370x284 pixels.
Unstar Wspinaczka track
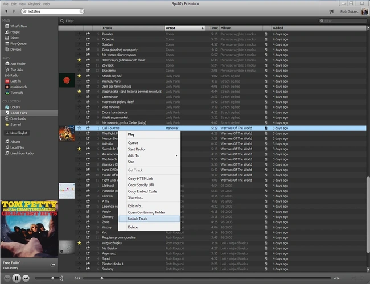tap(79, 92)
